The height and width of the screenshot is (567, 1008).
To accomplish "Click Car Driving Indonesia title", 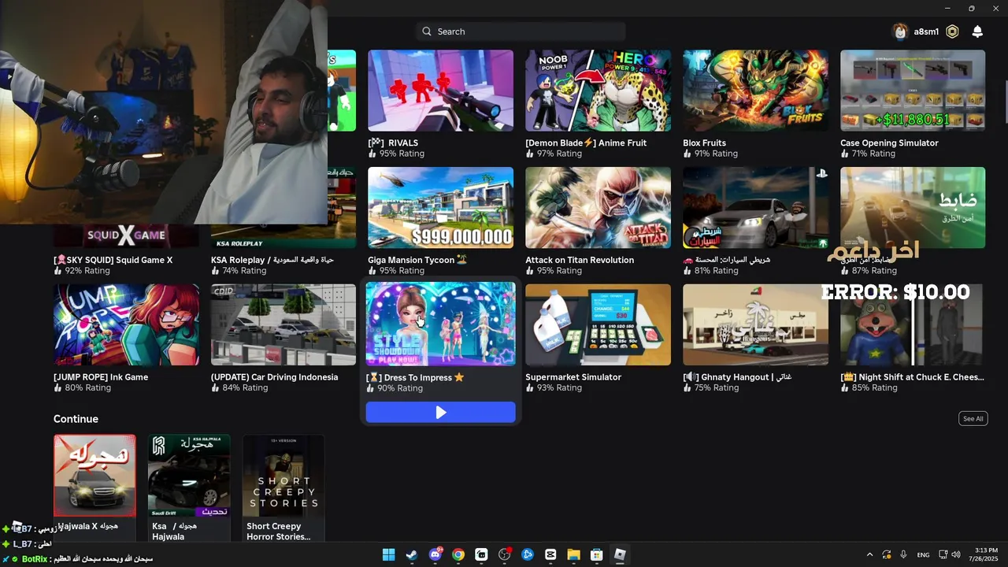I will tap(274, 377).
